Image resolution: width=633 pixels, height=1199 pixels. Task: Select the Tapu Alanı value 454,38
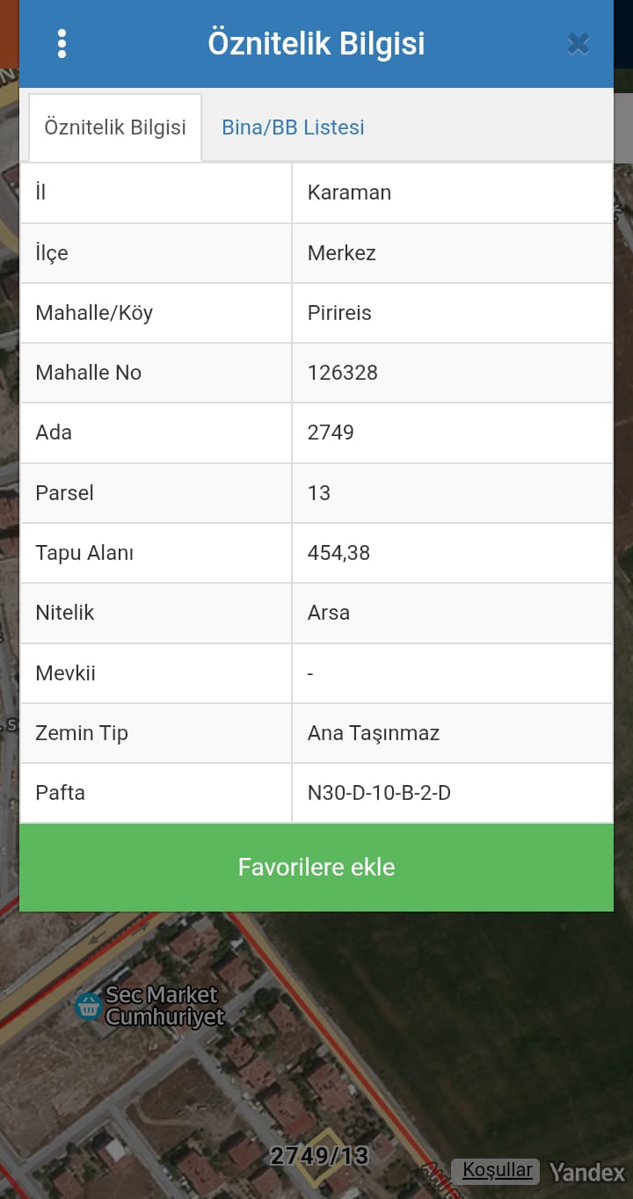pos(338,553)
